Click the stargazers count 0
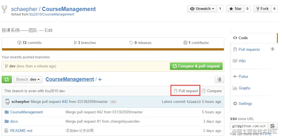282x139 pixels. pyautogui.click(x=247, y=9)
